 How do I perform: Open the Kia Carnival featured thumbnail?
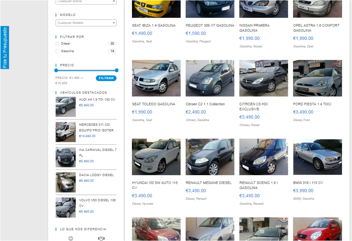click(x=65, y=157)
